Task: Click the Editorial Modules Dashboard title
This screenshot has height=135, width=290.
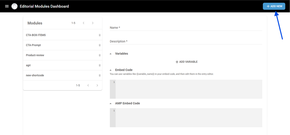Action: click(x=44, y=6)
